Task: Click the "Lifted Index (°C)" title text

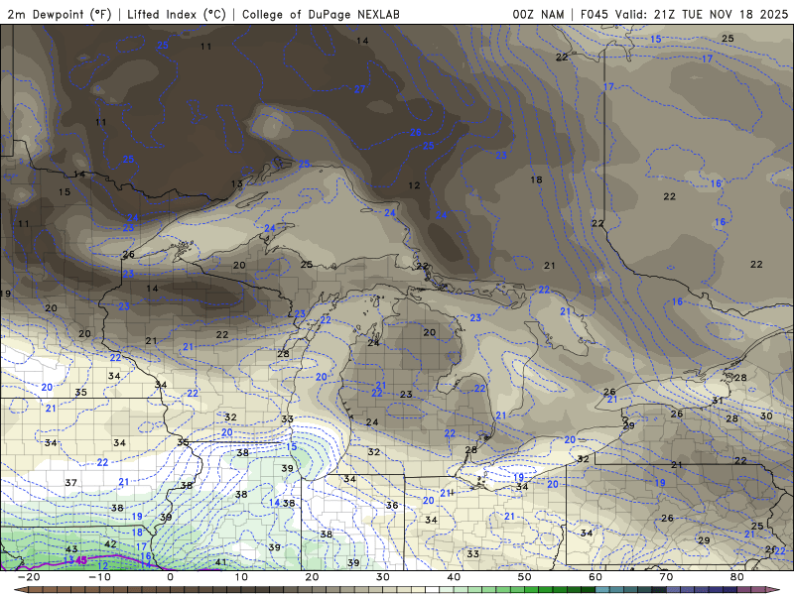Action: pyautogui.click(x=177, y=14)
